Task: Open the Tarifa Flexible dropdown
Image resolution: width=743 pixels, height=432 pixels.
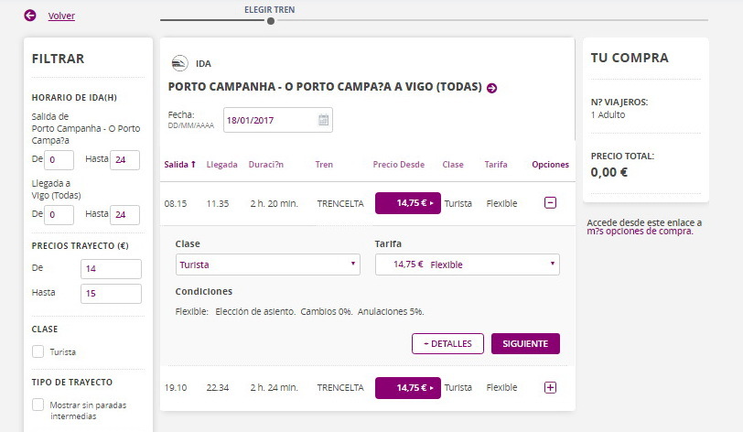Action: point(467,265)
